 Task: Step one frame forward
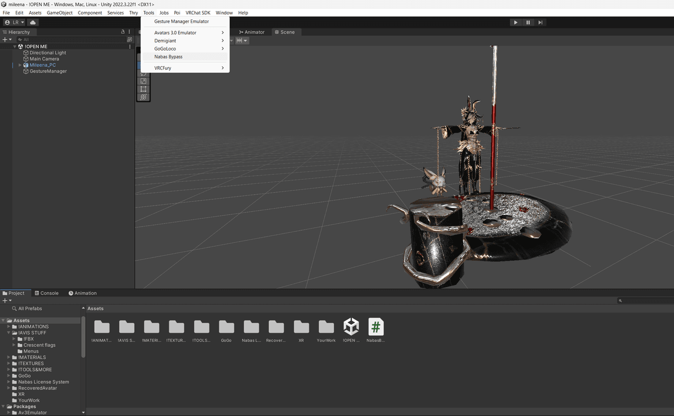540,23
